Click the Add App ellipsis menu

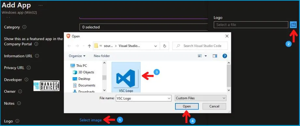pos(41,5)
